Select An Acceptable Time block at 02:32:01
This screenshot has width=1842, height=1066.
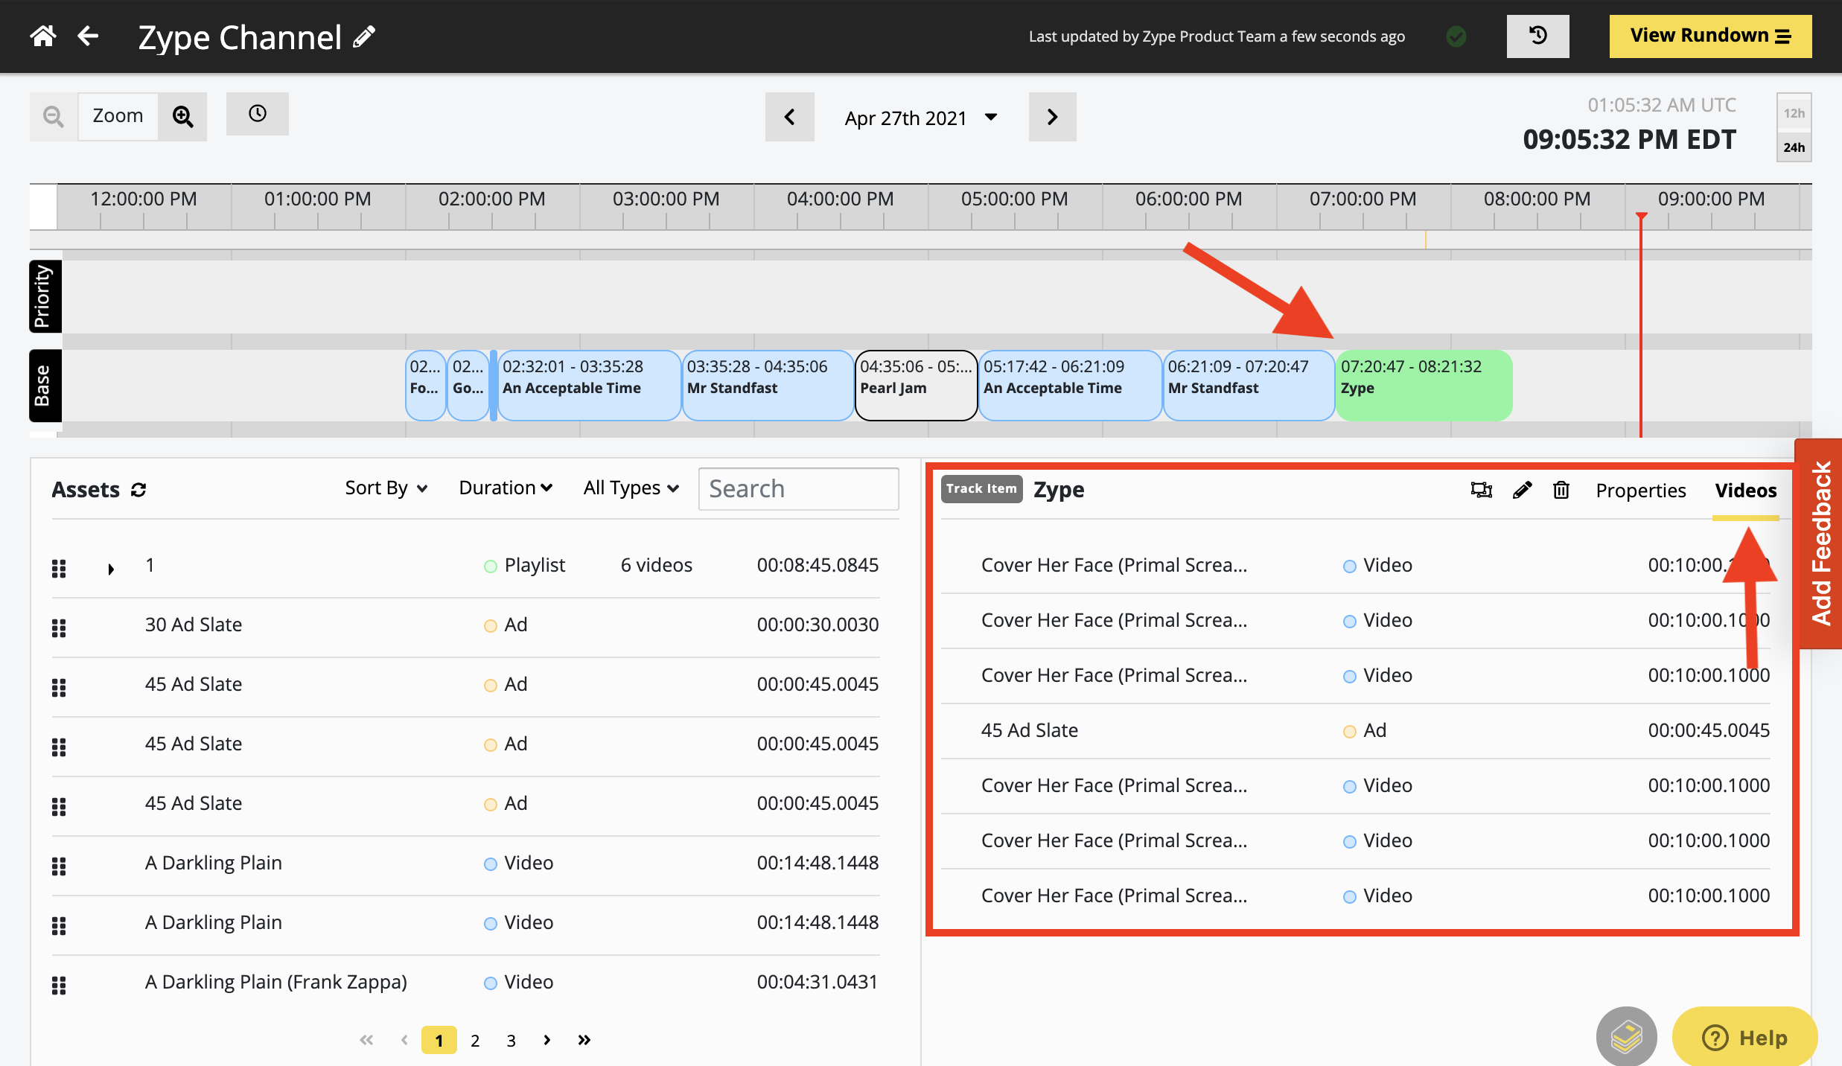pyautogui.click(x=589, y=386)
